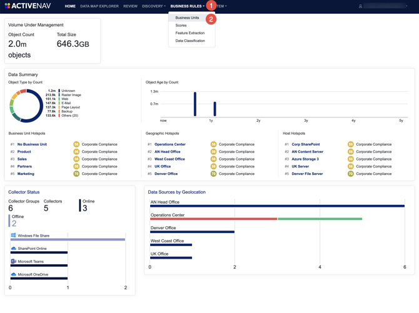Open the Collector Status panel title

[24, 192]
